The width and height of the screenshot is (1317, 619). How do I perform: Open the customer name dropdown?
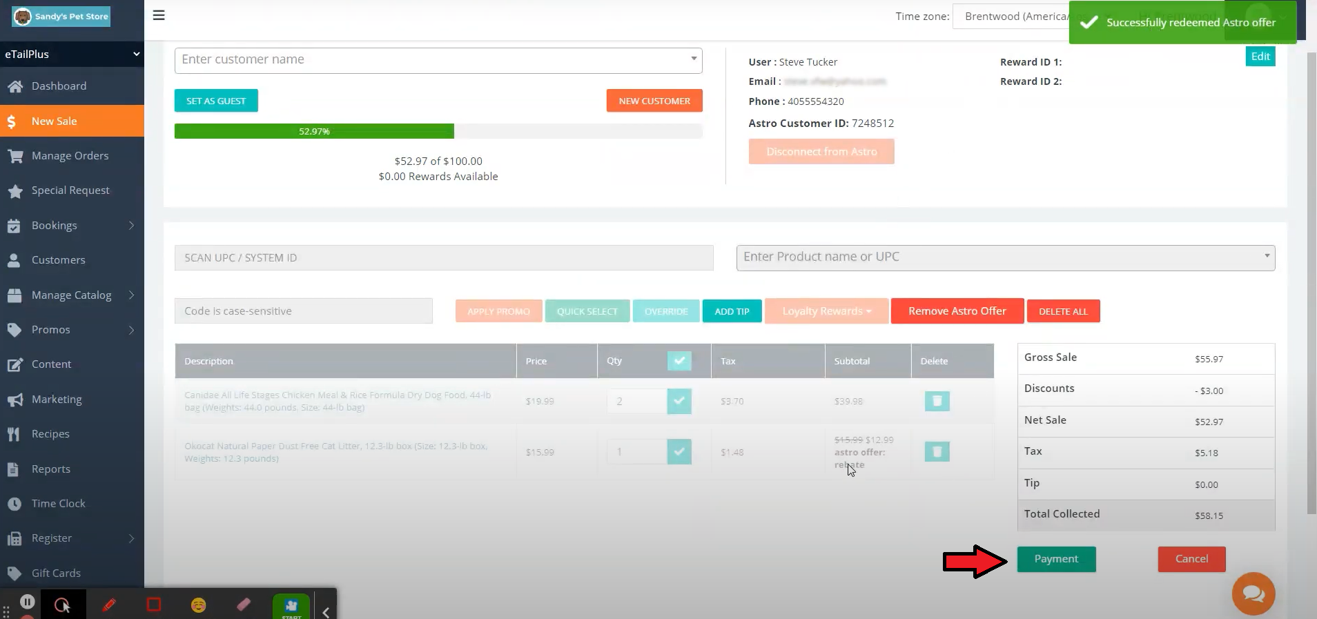click(x=693, y=59)
